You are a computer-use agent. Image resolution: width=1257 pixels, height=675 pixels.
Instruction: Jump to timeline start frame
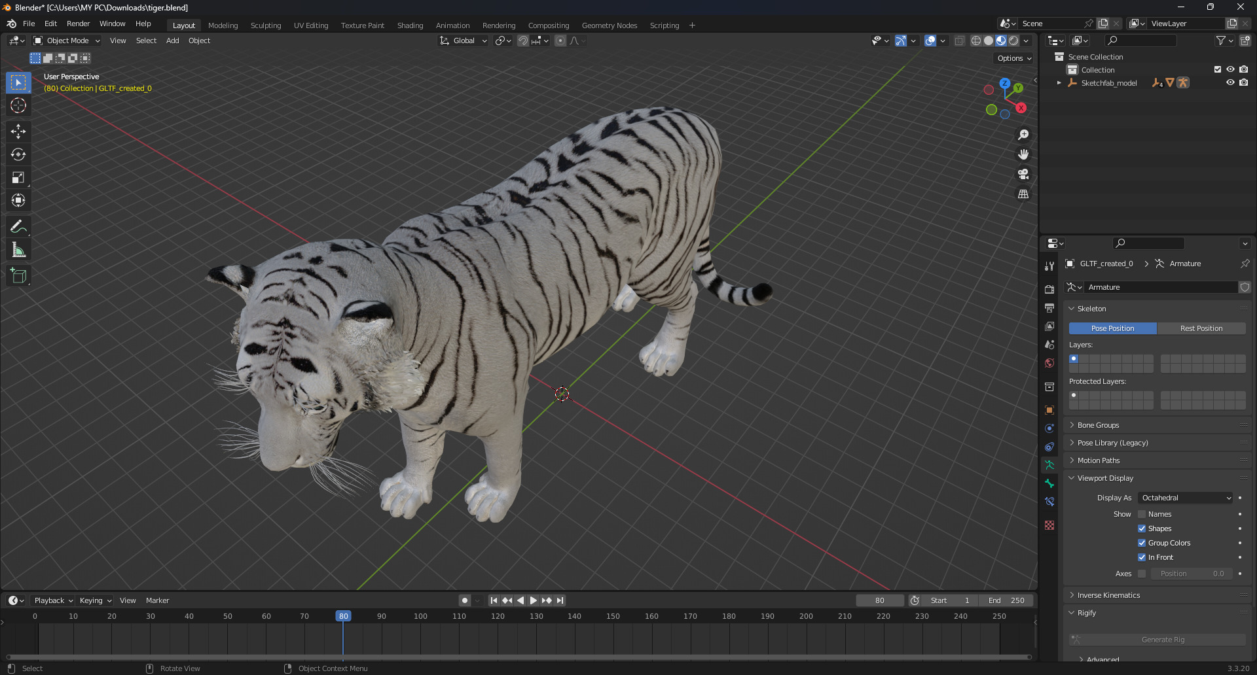[494, 600]
